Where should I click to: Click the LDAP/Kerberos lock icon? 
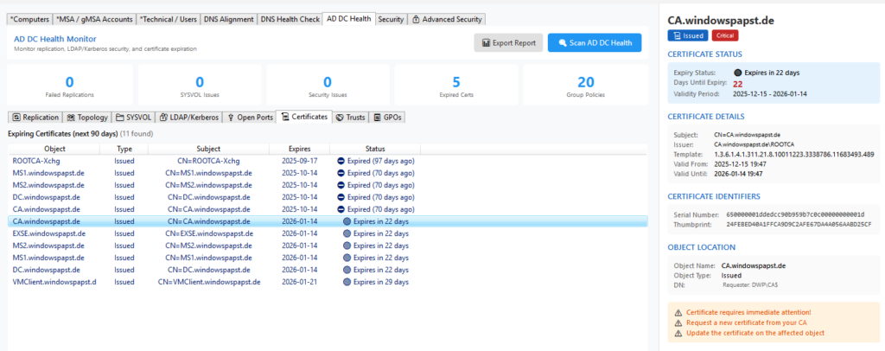tap(164, 117)
